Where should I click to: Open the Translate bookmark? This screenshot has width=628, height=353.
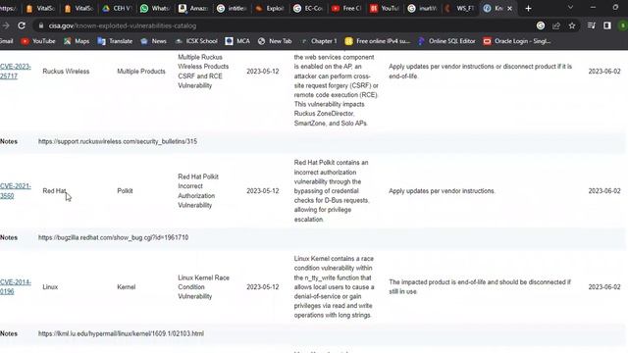pyautogui.click(x=115, y=41)
